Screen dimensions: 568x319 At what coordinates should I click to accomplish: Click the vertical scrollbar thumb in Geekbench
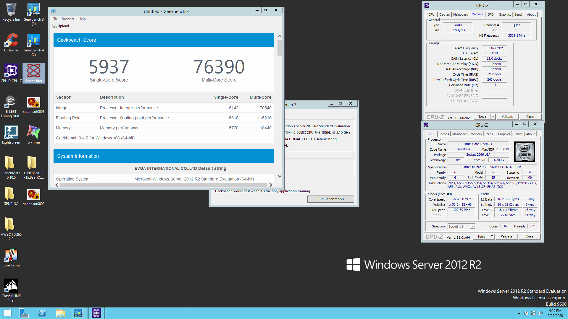click(x=280, y=48)
